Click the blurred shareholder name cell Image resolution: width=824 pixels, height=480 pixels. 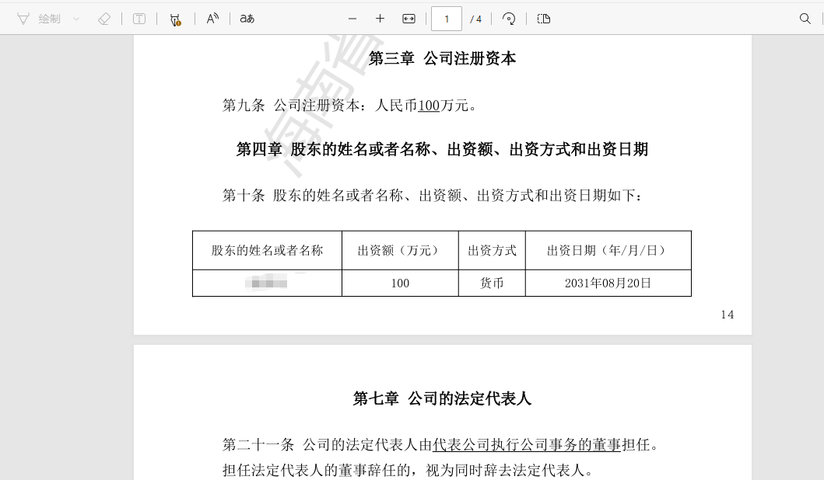[x=267, y=283]
